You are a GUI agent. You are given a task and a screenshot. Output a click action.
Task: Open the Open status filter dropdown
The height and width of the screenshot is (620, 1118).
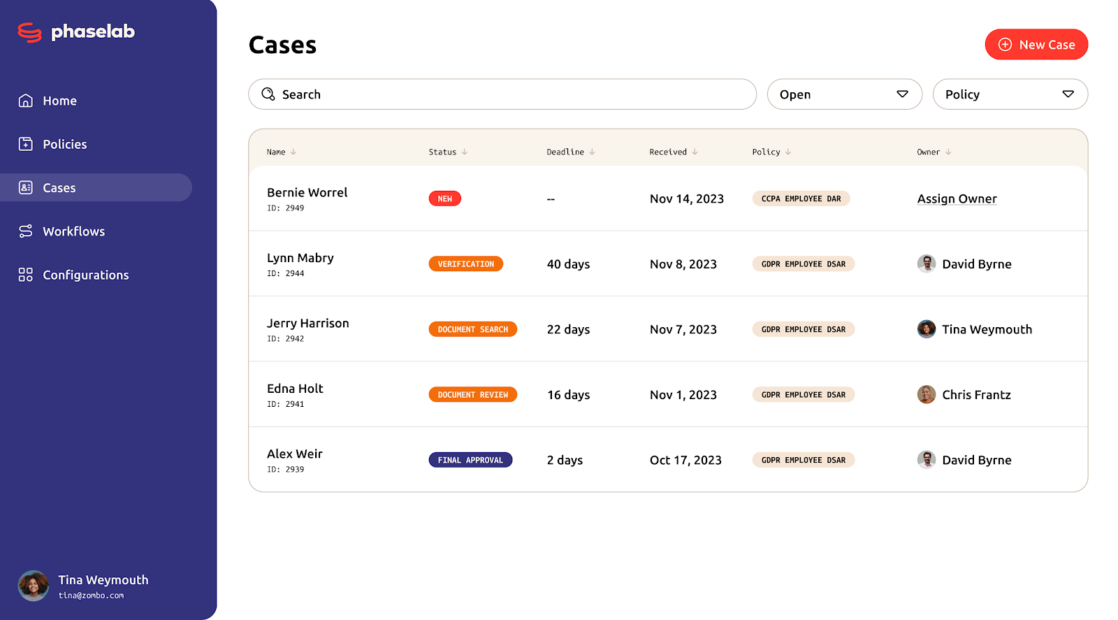click(844, 94)
